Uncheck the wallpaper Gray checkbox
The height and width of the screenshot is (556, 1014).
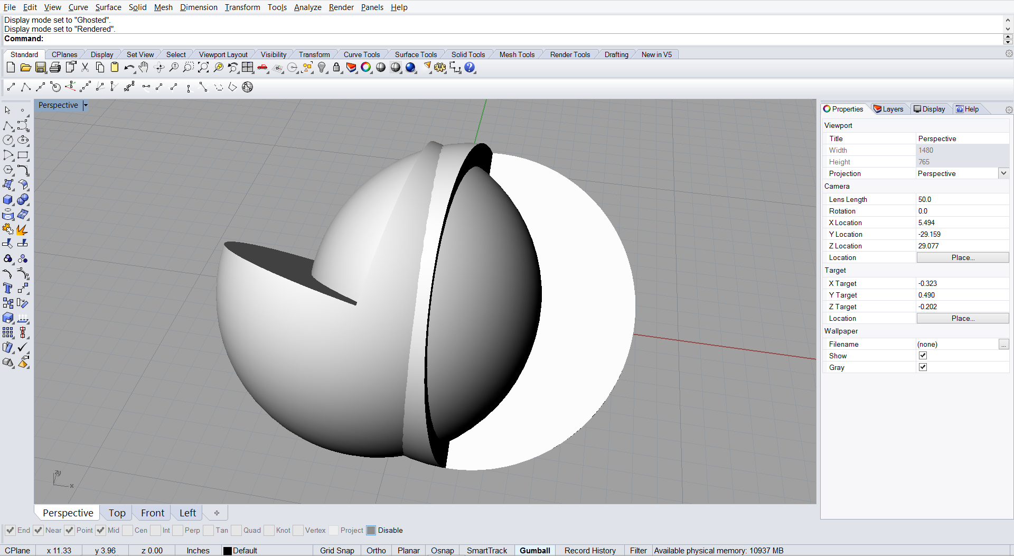[x=923, y=367]
